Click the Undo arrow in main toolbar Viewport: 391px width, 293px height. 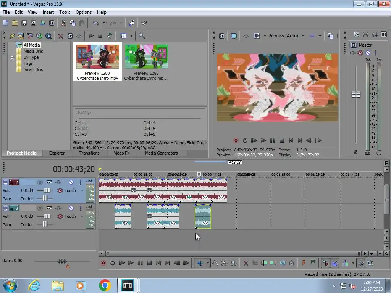click(96, 23)
